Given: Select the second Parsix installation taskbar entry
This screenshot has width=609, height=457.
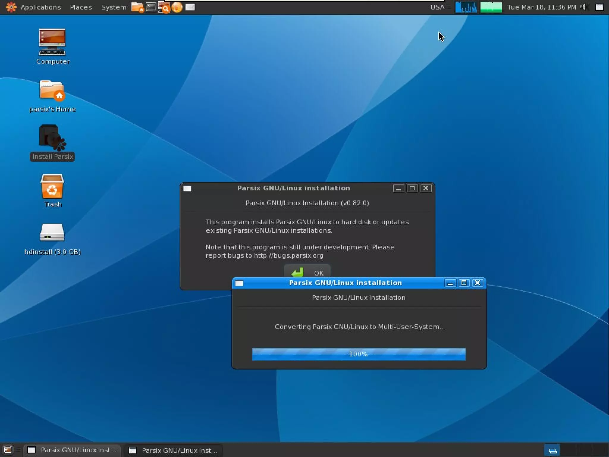Looking at the screenshot, I should (174, 450).
